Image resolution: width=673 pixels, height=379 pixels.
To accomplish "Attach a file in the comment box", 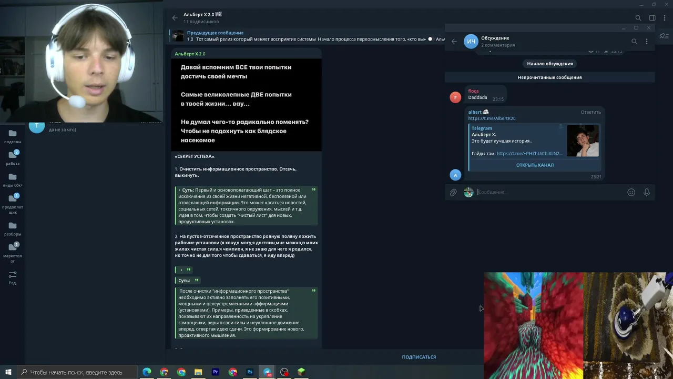I will (x=453, y=193).
